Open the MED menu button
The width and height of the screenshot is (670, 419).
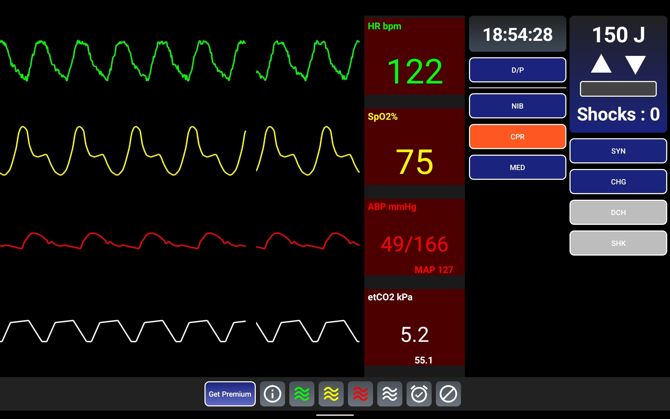coord(517,167)
